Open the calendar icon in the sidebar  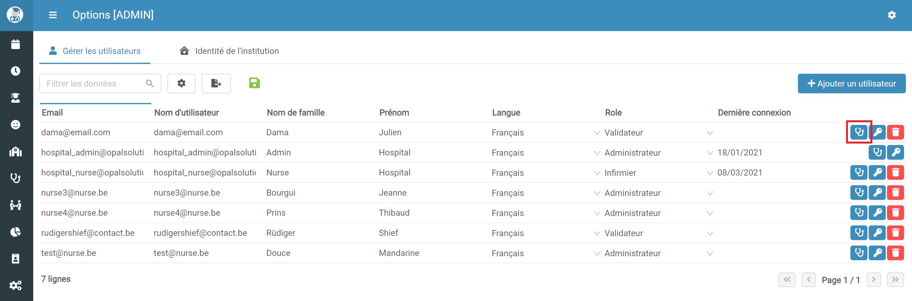16,44
